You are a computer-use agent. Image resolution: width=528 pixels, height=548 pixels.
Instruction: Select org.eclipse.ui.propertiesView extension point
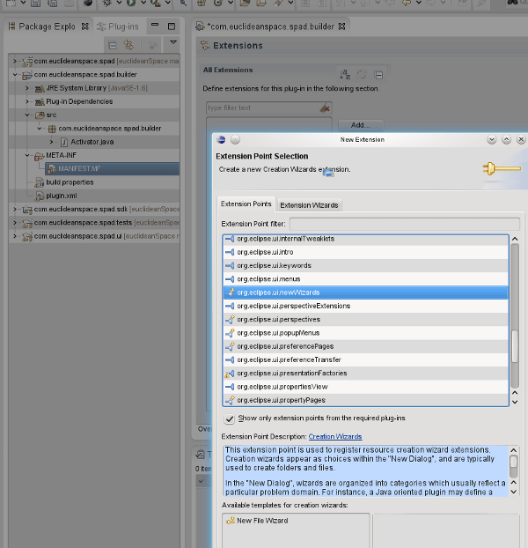point(366,387)
